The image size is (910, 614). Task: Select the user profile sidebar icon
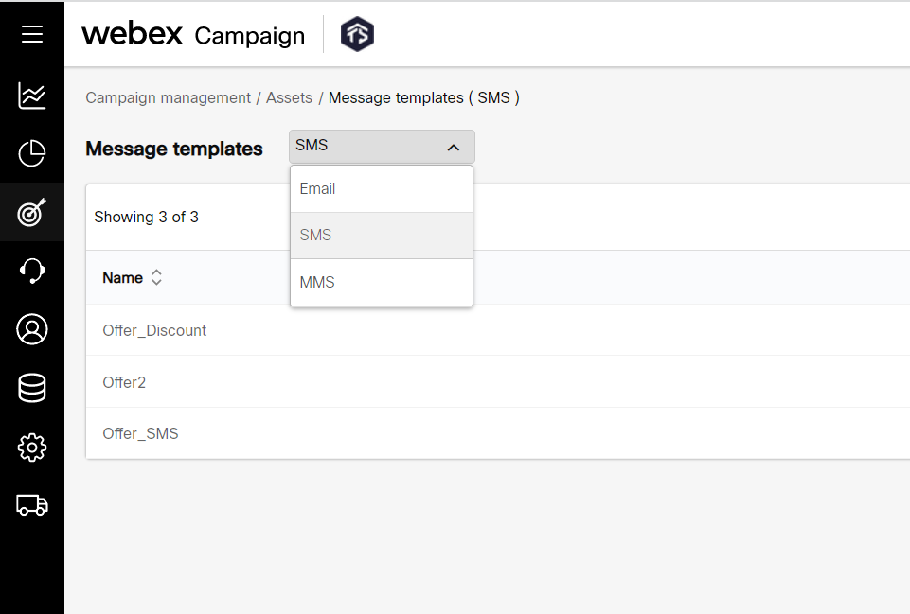(31, 329)
